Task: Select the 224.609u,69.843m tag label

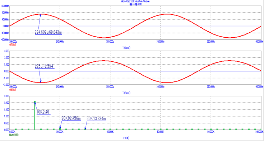Action: click(48, 32)
